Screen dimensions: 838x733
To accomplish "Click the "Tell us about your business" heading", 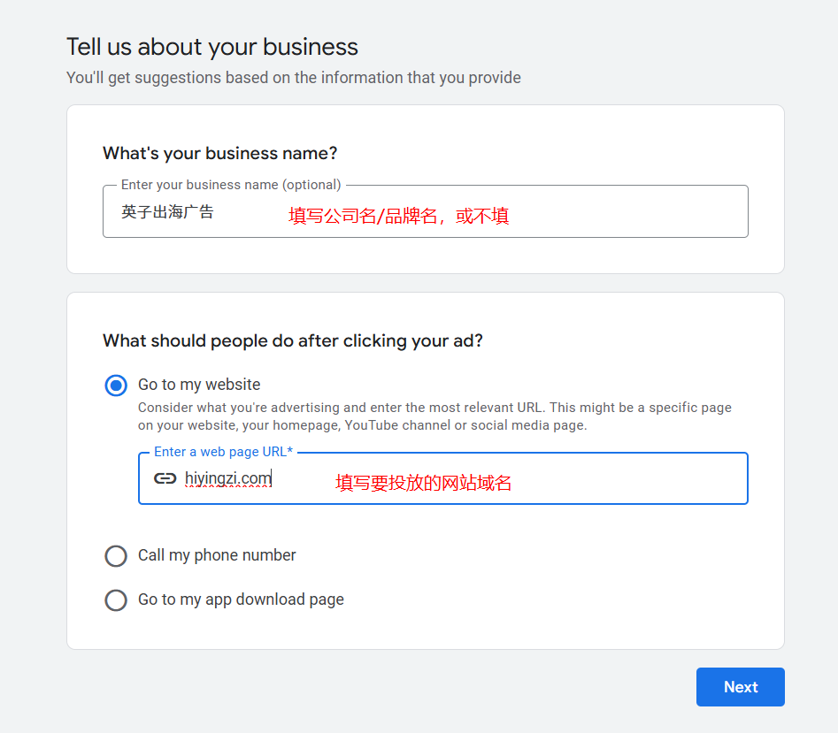I will (212, 47).
